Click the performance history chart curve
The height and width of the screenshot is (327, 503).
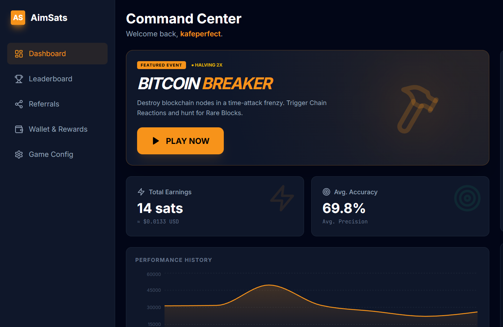pos(269,285)
